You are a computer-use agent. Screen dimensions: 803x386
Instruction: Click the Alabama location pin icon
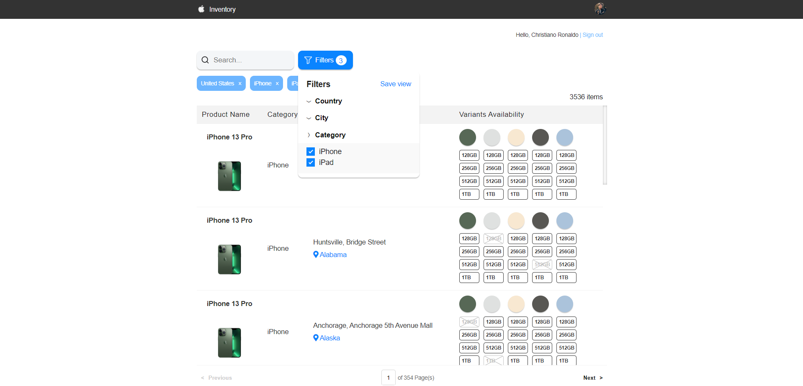316,254
